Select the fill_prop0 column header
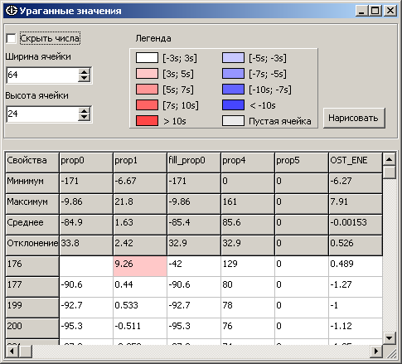This screenshot has width=402, height=364. (x=194, y=163)
